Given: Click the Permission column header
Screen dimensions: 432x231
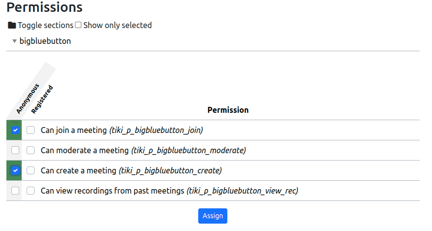Looking at the screenshot, I should (x=228, y=110).
